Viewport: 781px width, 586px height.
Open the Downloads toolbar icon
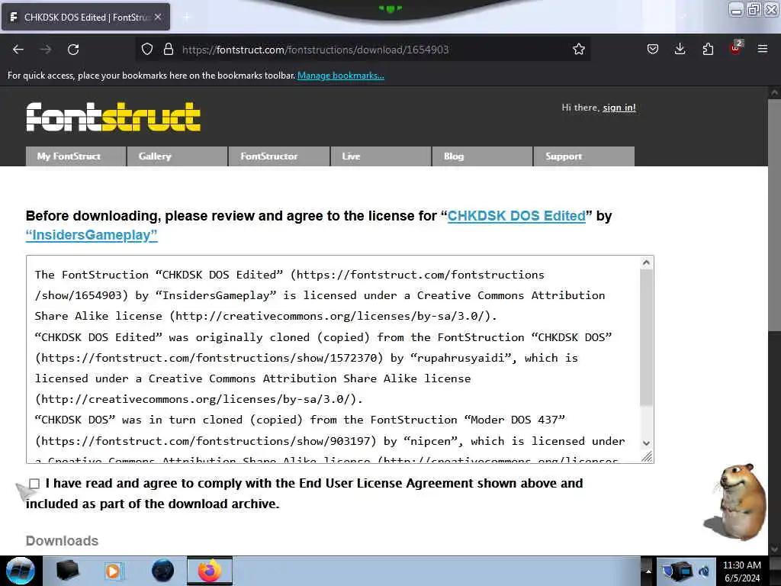tap(680, 49)
